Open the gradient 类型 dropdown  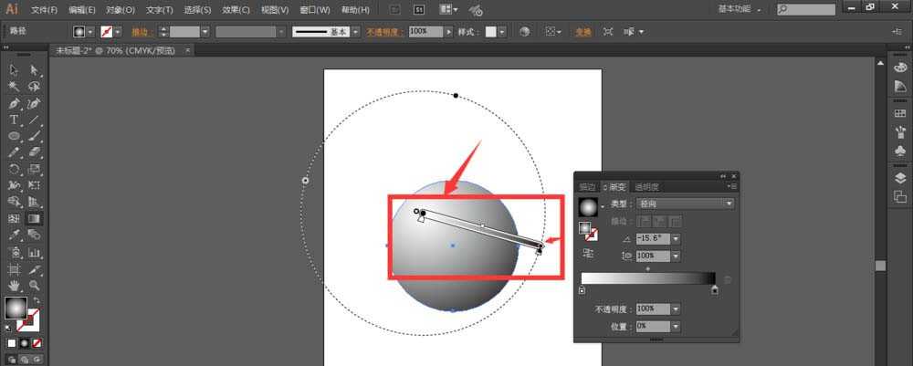[729, 204]
